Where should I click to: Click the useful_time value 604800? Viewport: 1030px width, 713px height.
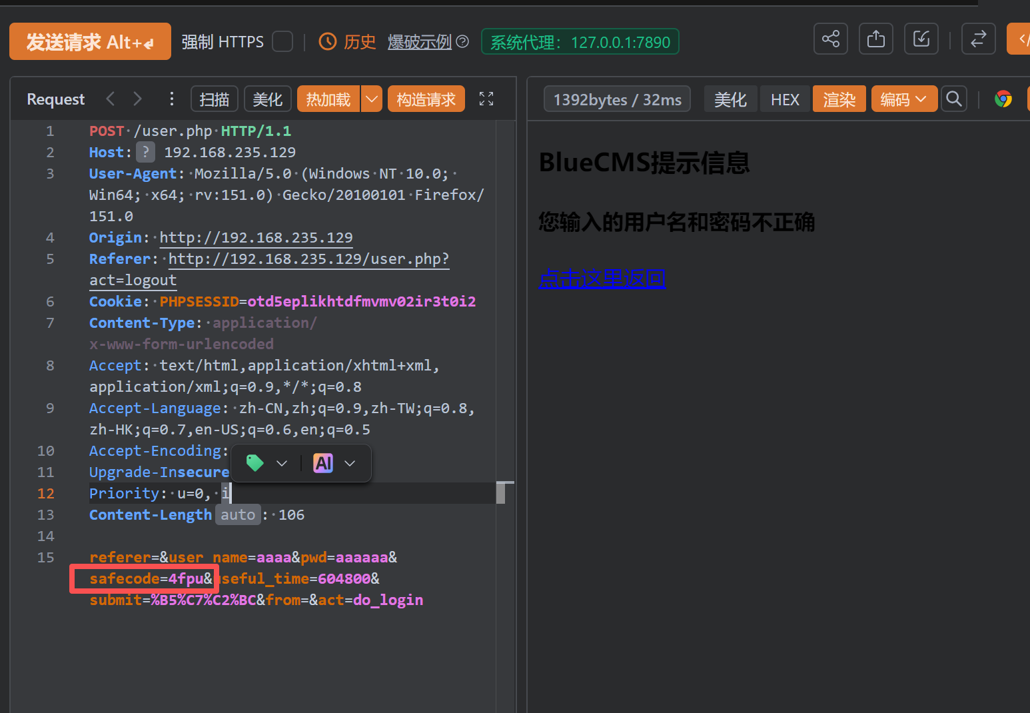click(x=344, y=578)
